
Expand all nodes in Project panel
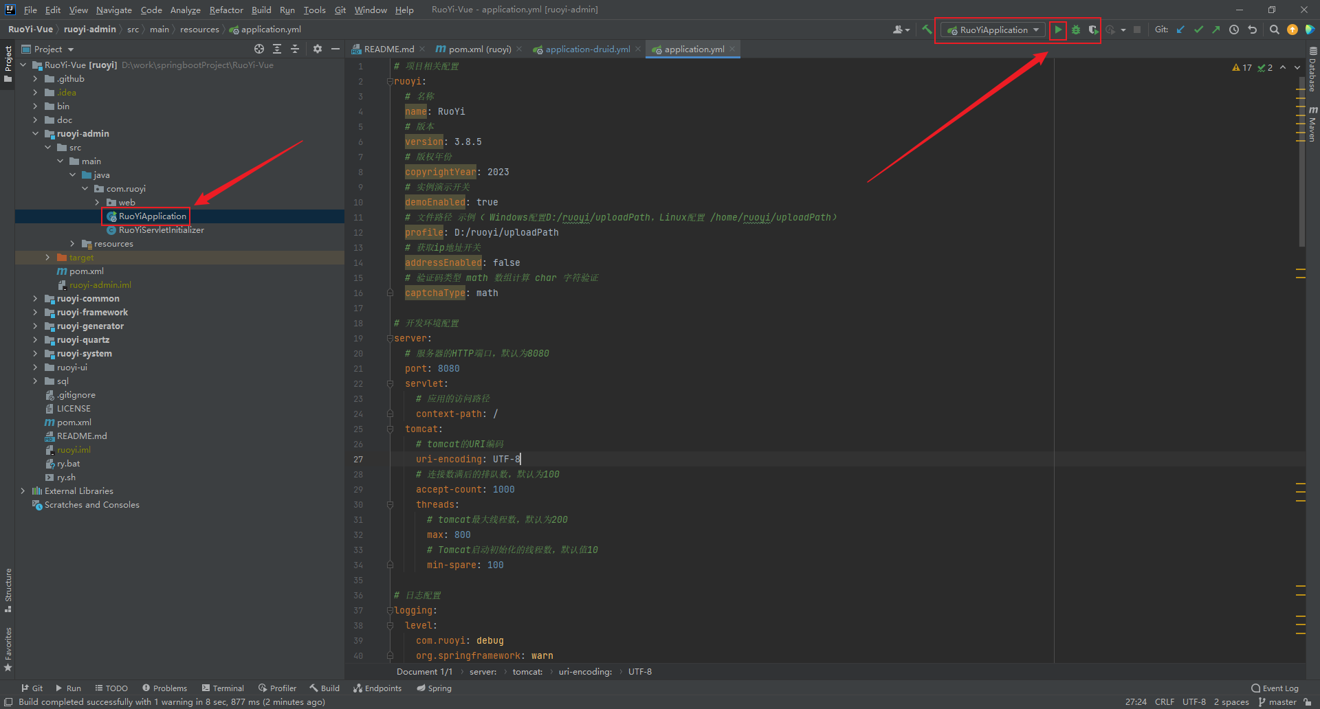tap(277, 49)
